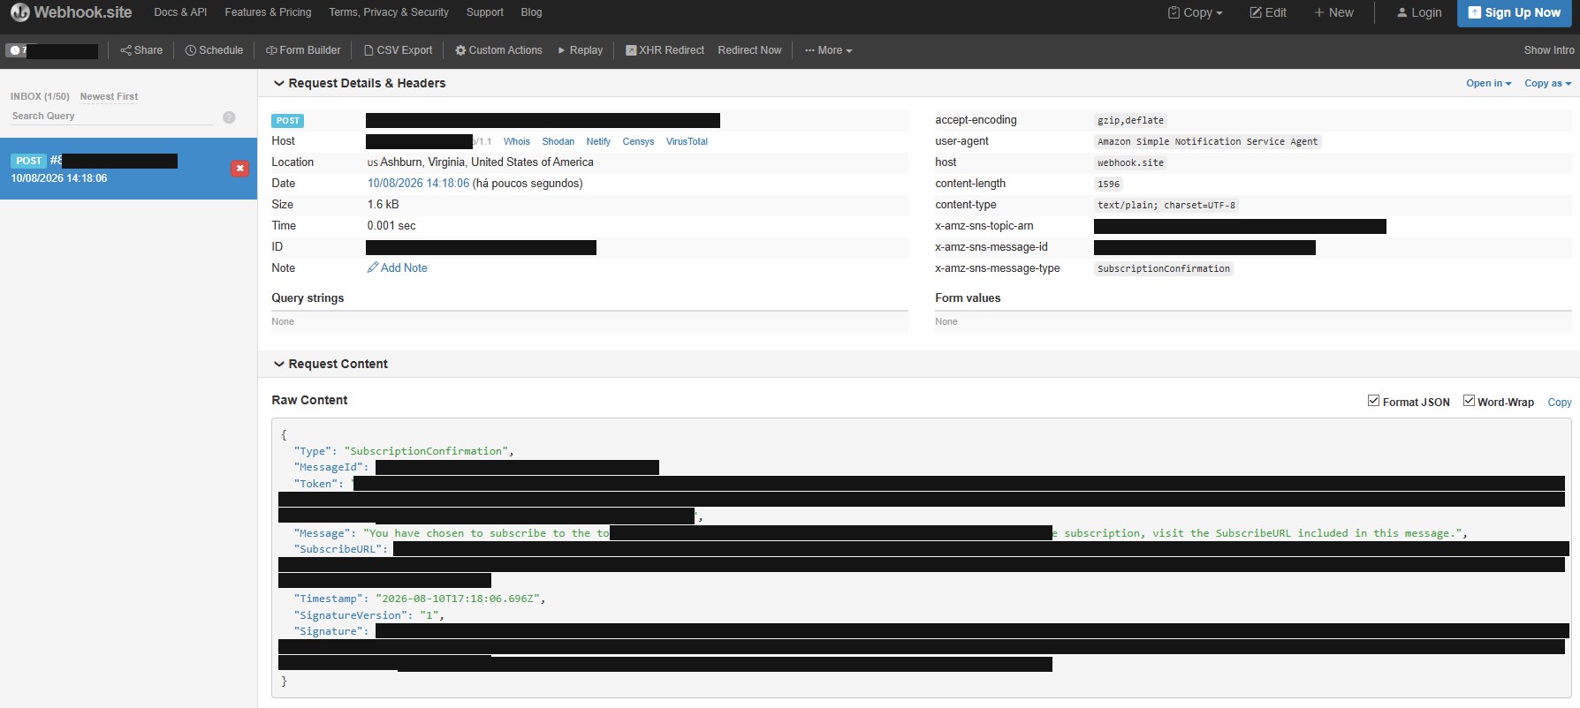Viewport: 1580px width, 708px height.
Task: Open the Blog link
Action: coord(531,12)
